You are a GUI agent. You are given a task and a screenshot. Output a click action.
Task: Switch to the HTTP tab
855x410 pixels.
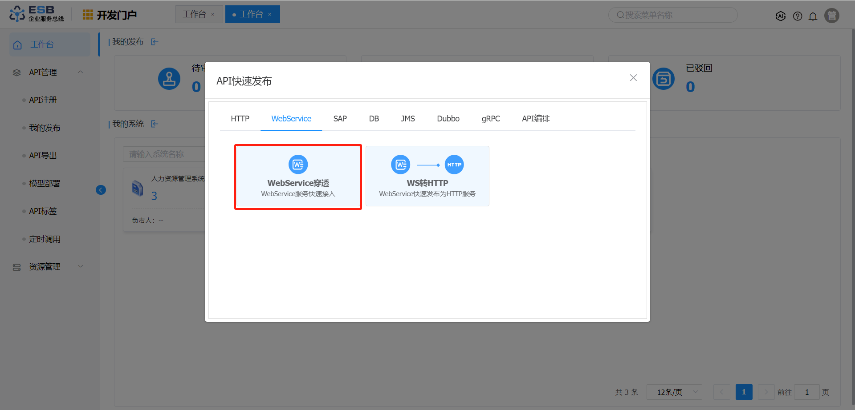(240, 119)
